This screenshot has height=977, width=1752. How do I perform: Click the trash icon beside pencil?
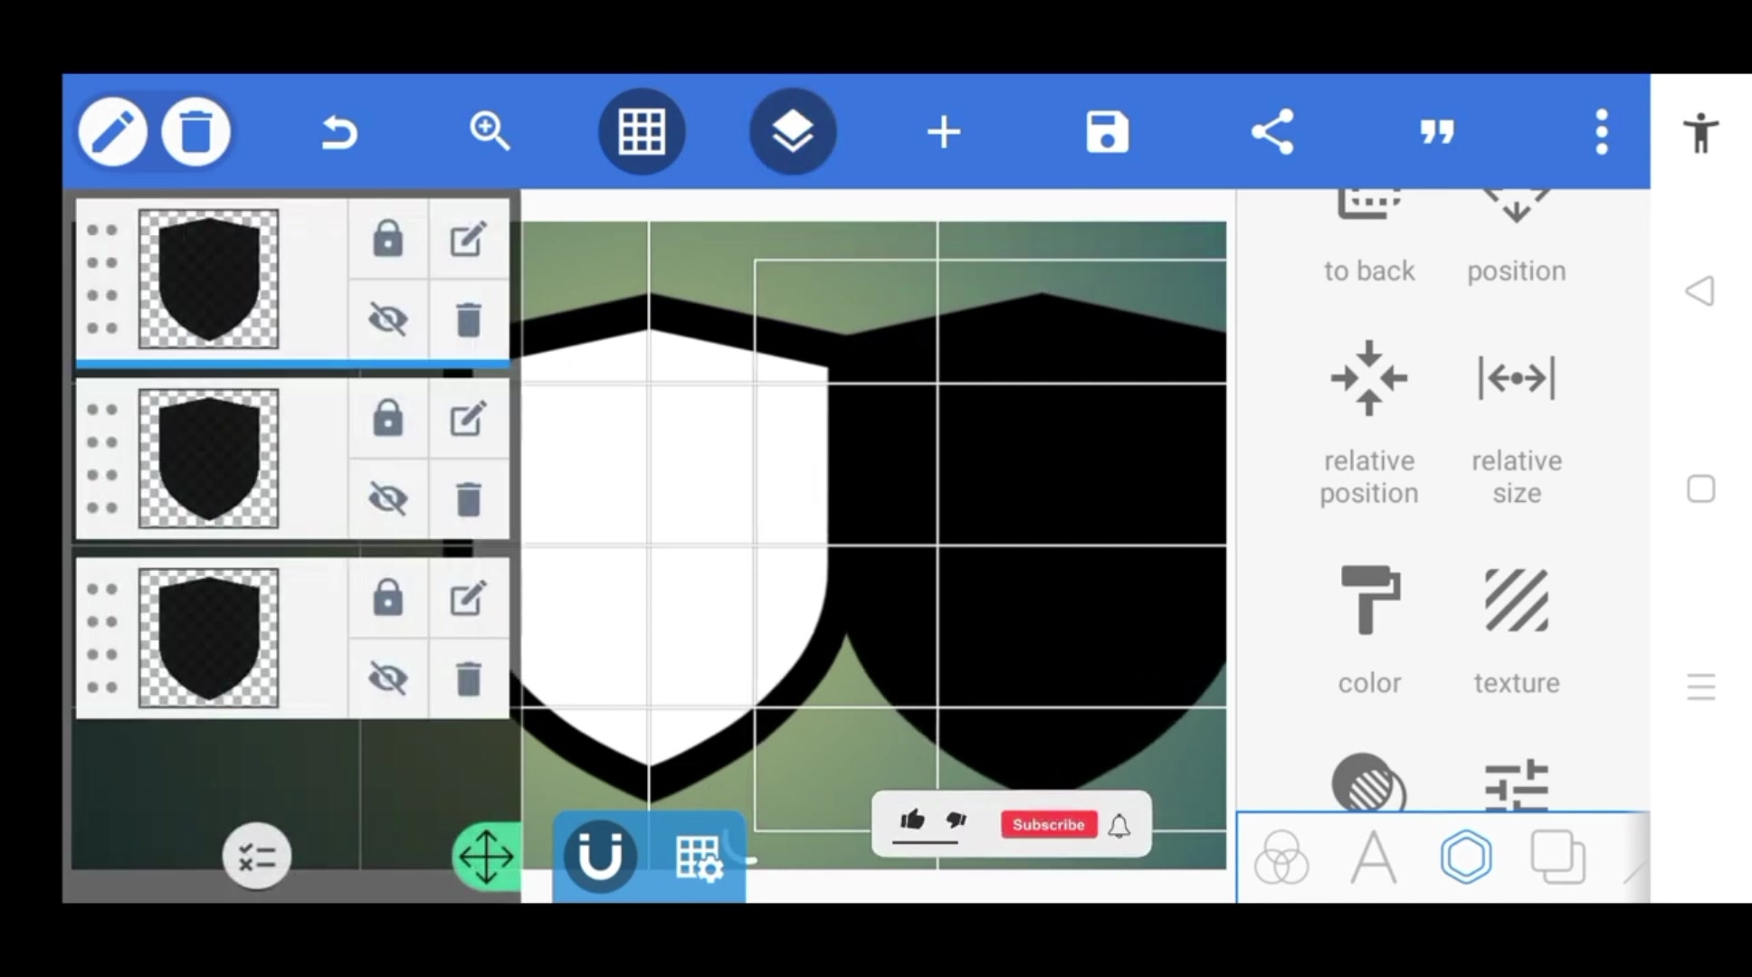pyautogui.click(x=195, y=132)
